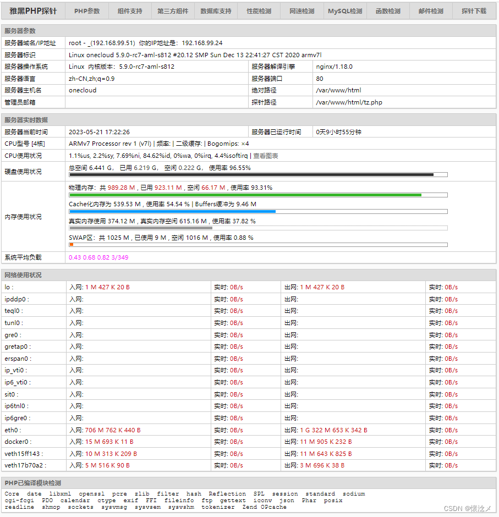Image resolution: width=499 pixels, height=517 pixels.
Task: Select the 第三方组件 navigation tab
Action: pos(173,11)
